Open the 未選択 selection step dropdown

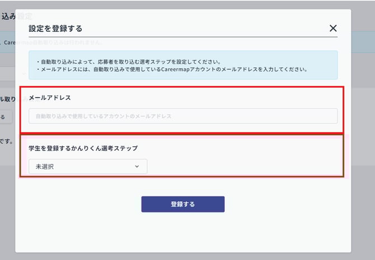click(x=88, y=166)
